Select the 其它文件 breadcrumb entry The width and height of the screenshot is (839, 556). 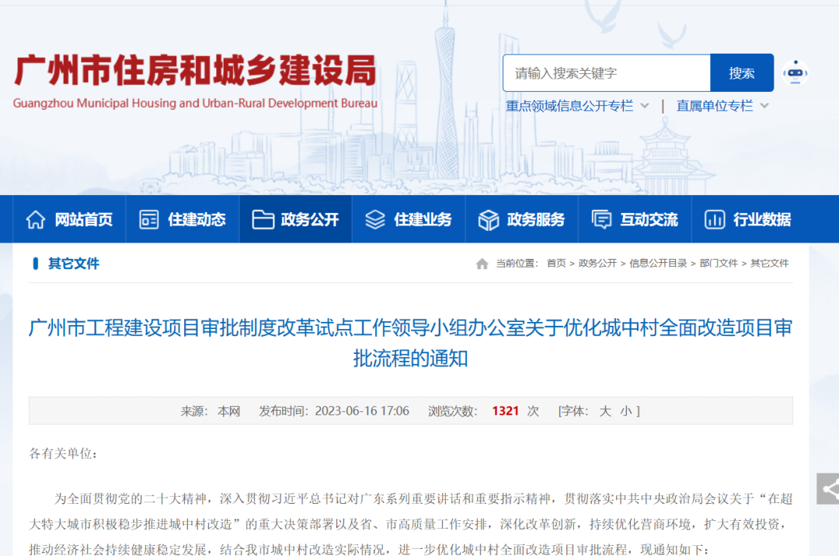click(x=771, y=263)
